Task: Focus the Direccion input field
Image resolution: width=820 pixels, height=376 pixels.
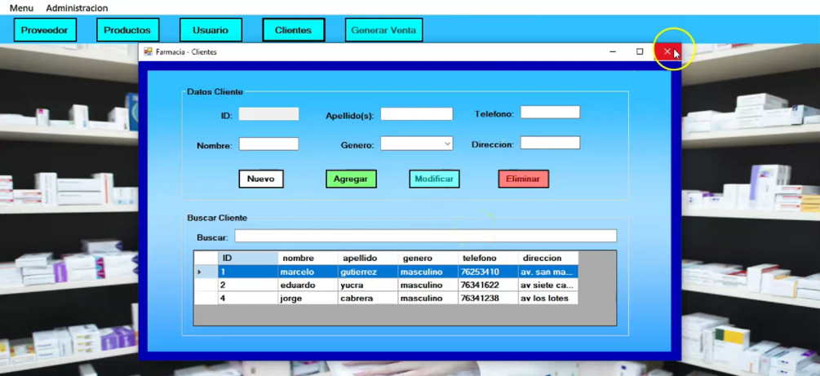Action: tap(550, 143)
